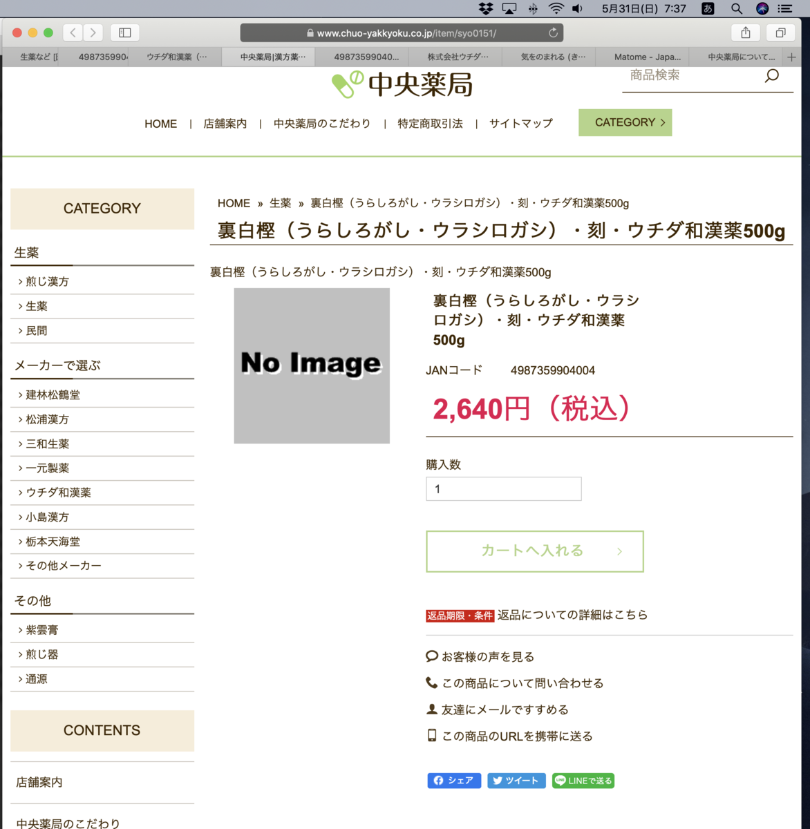Click この商品のURLを携帯に送る mobile link
Viewport: 810px width, 829px height.
click(509, 736)
